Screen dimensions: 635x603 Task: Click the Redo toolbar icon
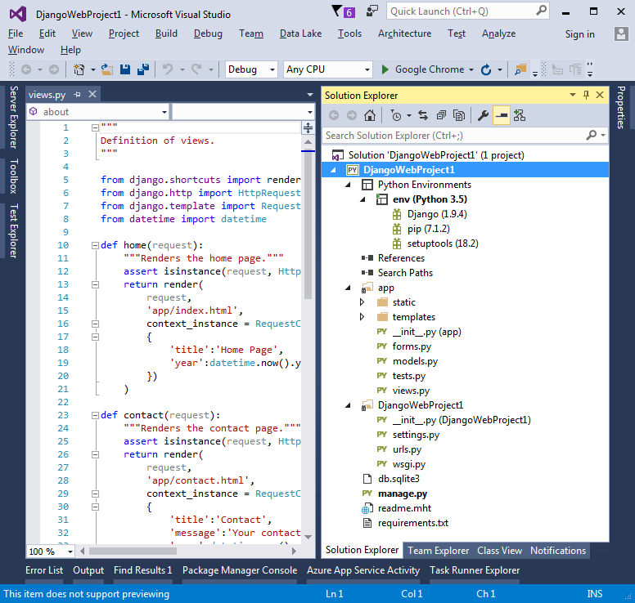[x=197, y=69]
